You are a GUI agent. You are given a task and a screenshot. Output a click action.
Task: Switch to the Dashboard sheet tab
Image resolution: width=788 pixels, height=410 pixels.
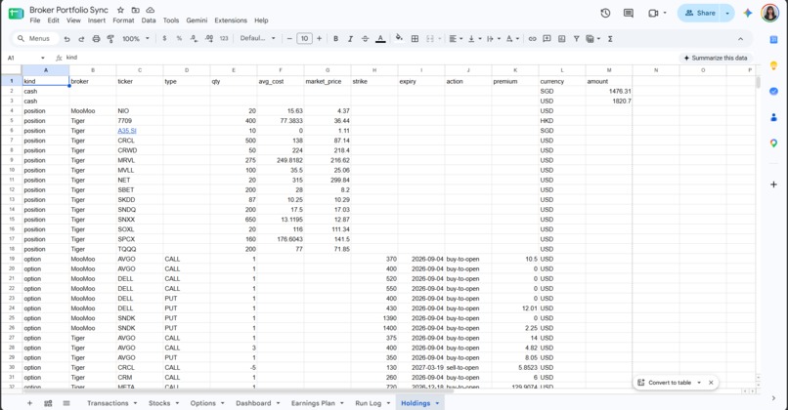coord(253,403)
